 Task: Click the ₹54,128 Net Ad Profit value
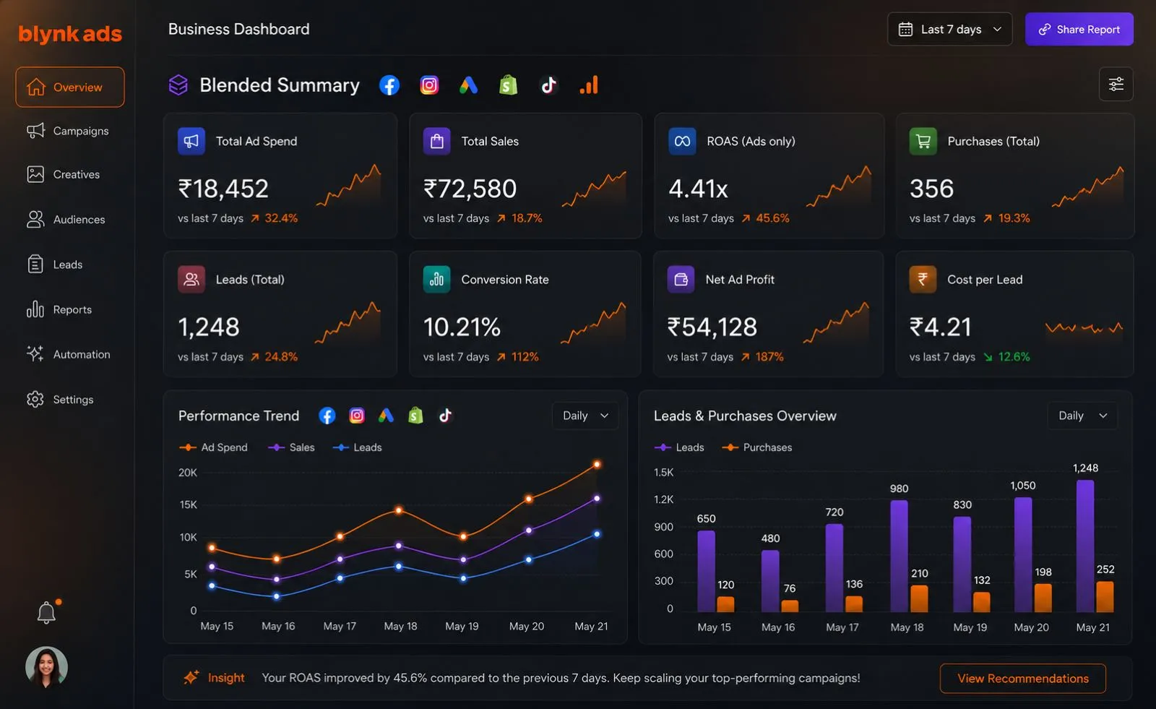(712, 327)
